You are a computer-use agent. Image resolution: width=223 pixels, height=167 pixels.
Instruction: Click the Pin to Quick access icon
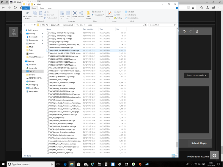[27, 13]
